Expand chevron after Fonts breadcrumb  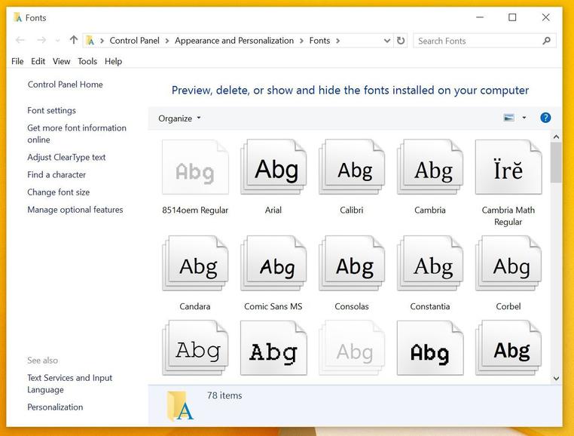(x=337, y=41)
